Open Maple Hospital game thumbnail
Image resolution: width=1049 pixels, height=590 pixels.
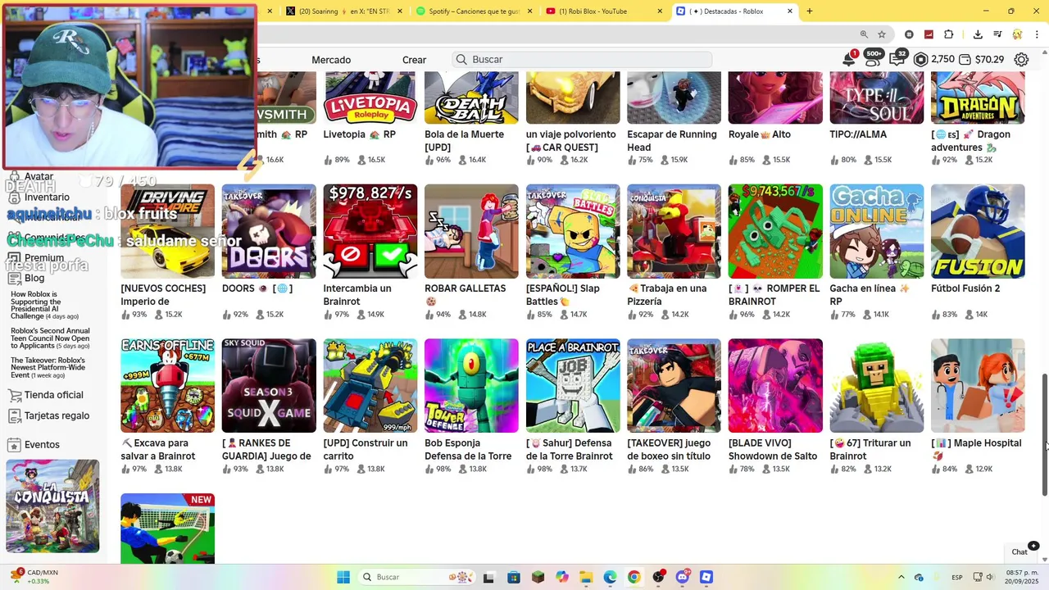pyautogui.click(x=978, y=386)
